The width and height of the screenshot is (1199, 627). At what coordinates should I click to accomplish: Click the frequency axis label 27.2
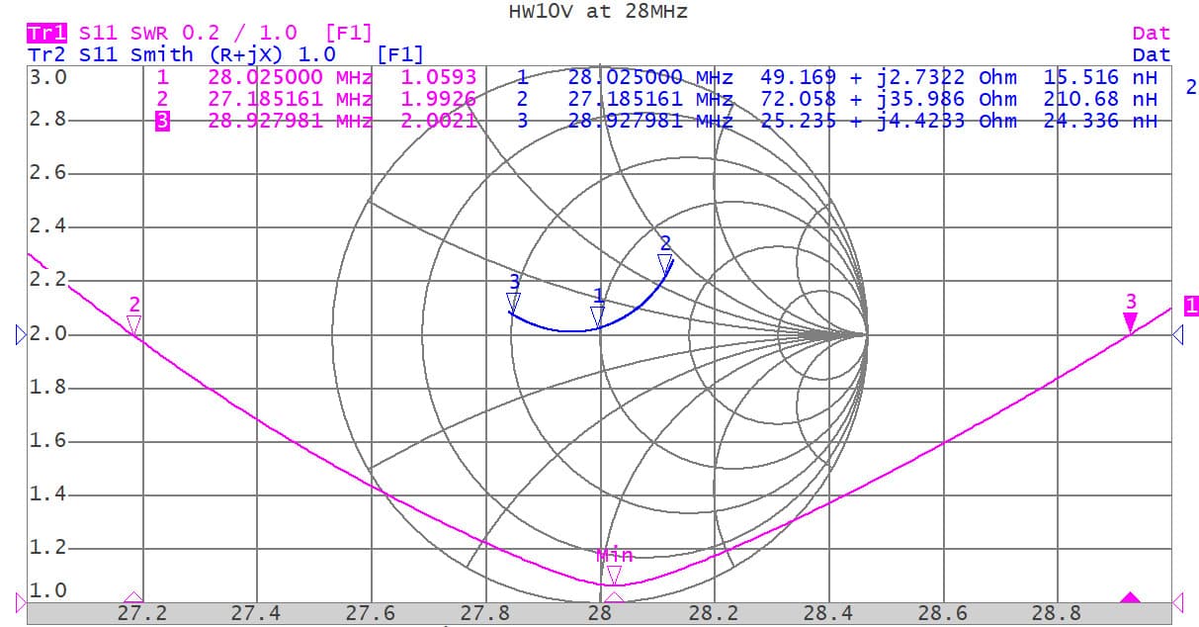click(x=142, y=614)
